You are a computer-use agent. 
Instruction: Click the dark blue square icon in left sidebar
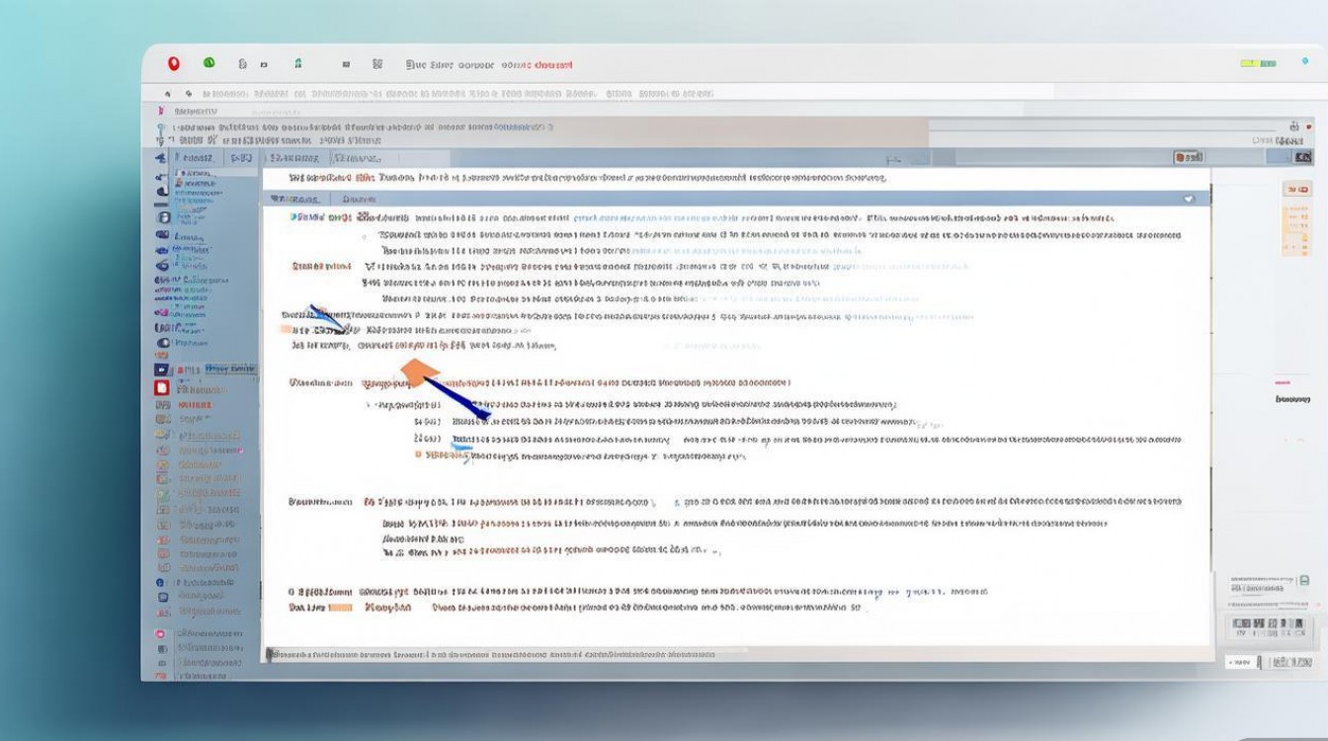click(162, 370)
